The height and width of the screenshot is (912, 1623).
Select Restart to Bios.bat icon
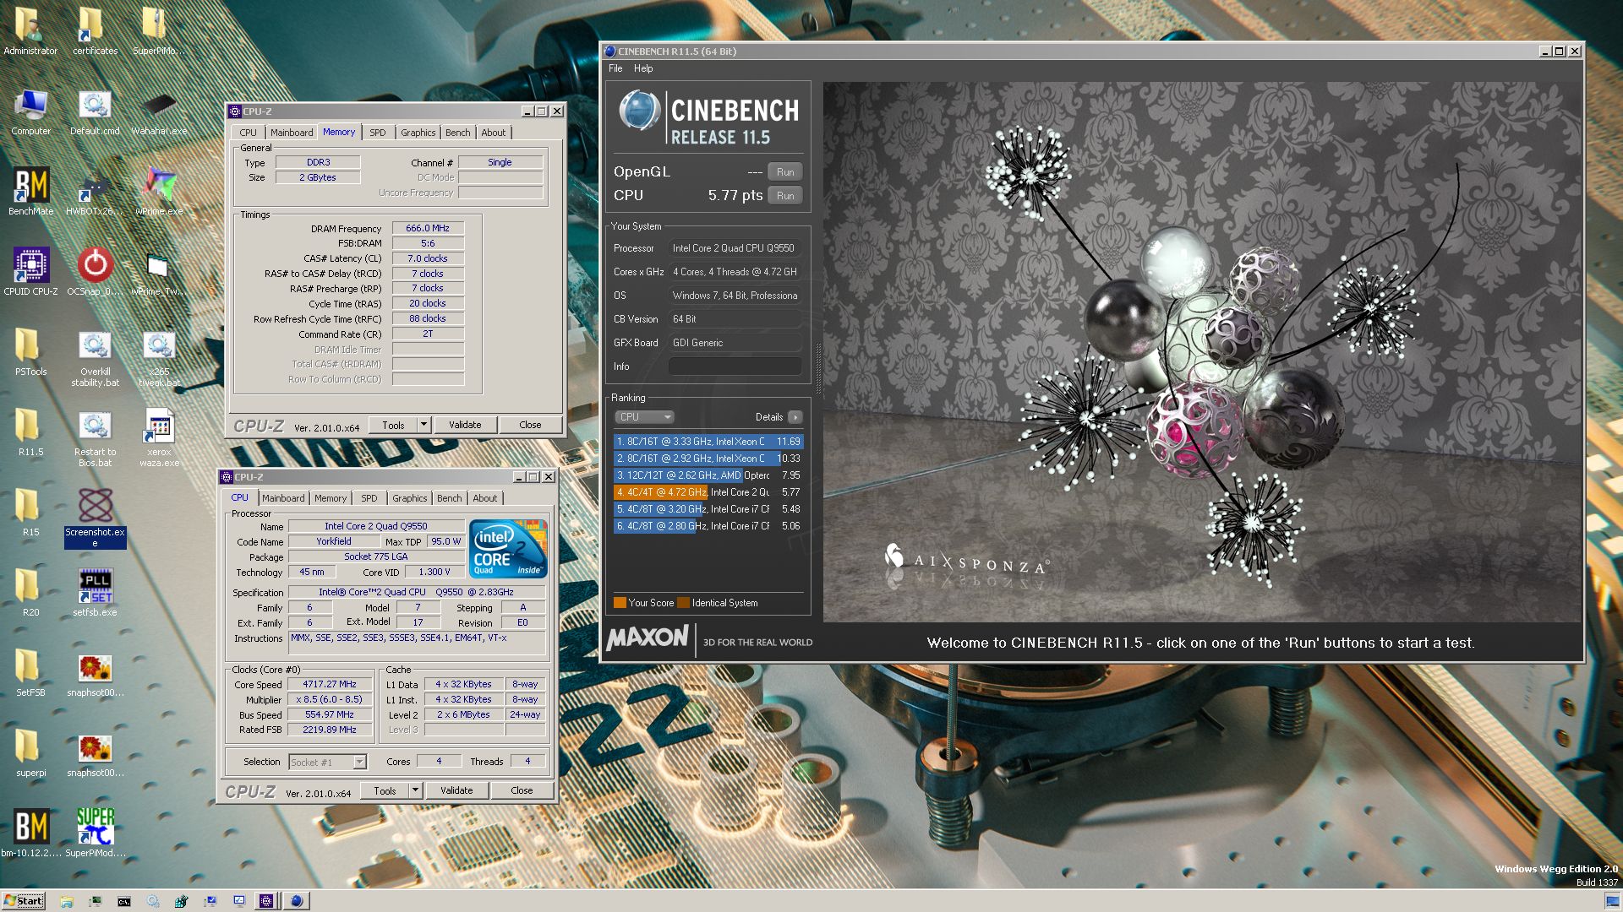(95, 438)
